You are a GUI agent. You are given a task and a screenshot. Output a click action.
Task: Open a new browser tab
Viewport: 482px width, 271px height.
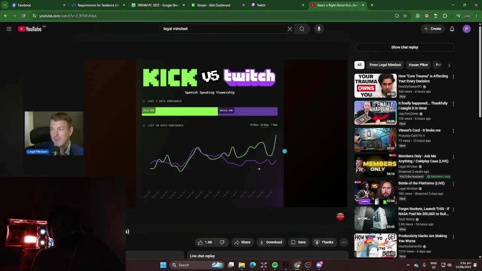pos(372,5)
